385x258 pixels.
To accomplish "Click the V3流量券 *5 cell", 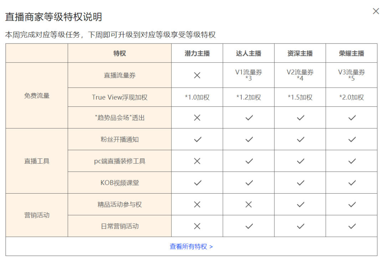I will (351, 75).
